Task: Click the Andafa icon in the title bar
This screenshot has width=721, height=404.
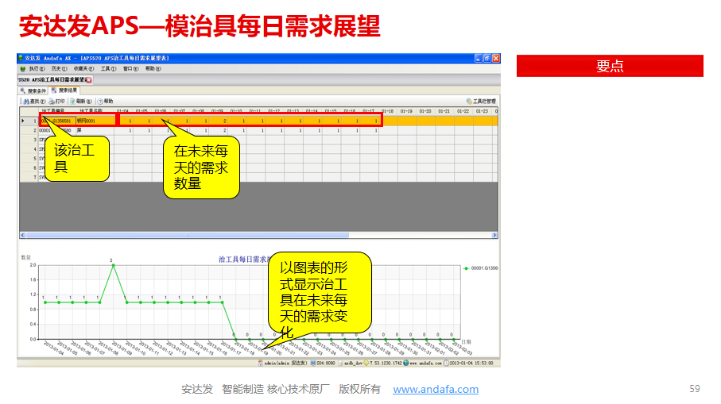Action: click(20, 58)
